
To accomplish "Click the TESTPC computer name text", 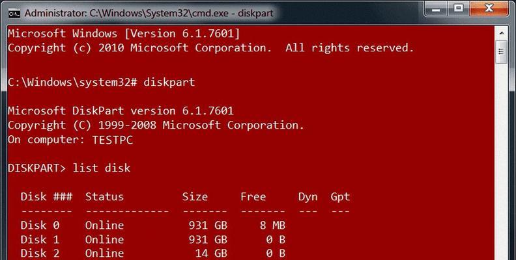I will [112, 140].
